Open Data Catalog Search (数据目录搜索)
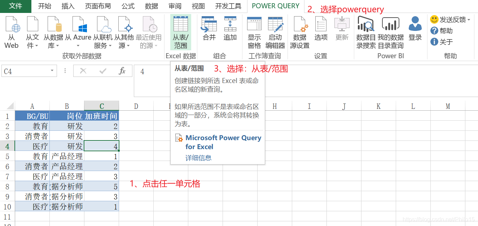The image size is (478, 226). click(366, 33)
